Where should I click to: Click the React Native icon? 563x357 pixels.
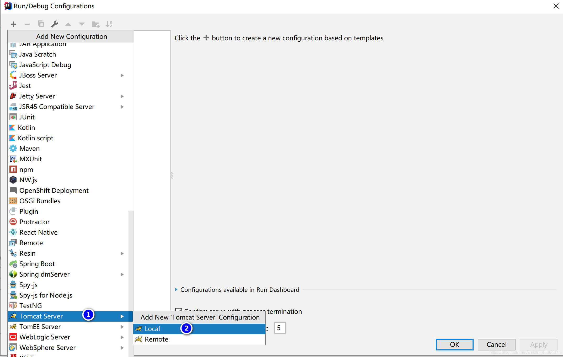[x=14, y=232]
